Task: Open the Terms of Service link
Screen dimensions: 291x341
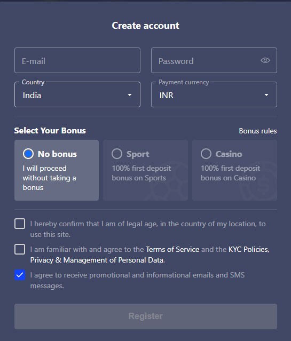Action: [x=172, y=249]
